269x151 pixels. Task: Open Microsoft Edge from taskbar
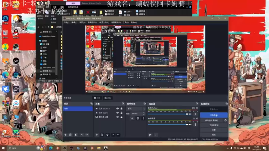click(x=51, y=148)
